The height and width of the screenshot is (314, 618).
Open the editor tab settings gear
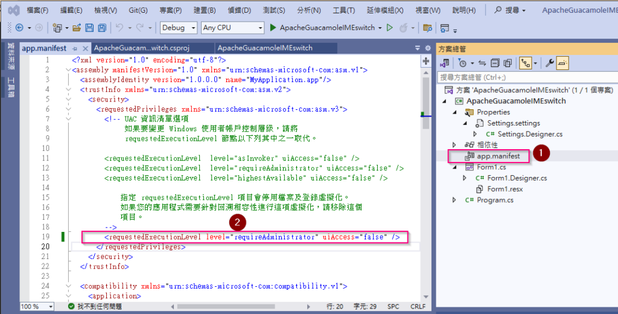click(x=428, y=48)
